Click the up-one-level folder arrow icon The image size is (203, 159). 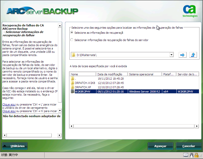click(193, 55)
